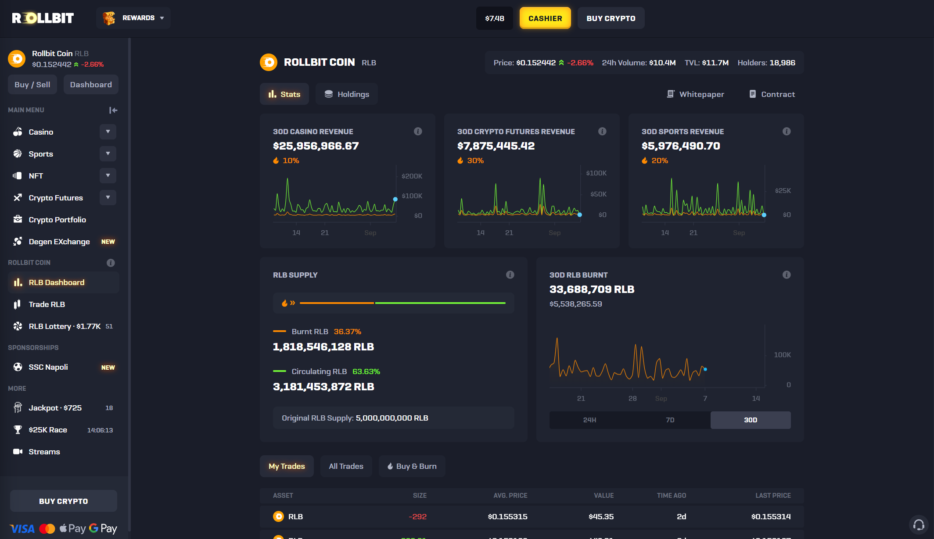Click the yellow Cashier button
Screen dimensions: 934x539
[545, 18]
